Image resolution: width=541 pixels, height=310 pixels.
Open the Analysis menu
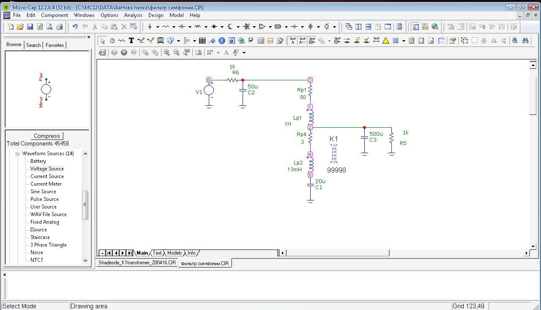click(x=133, y=15)
